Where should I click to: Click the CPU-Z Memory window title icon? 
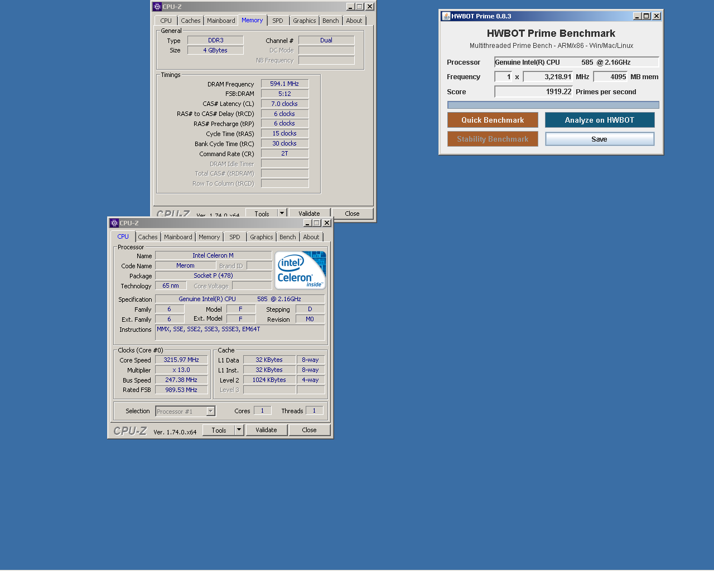click(157, 7)
